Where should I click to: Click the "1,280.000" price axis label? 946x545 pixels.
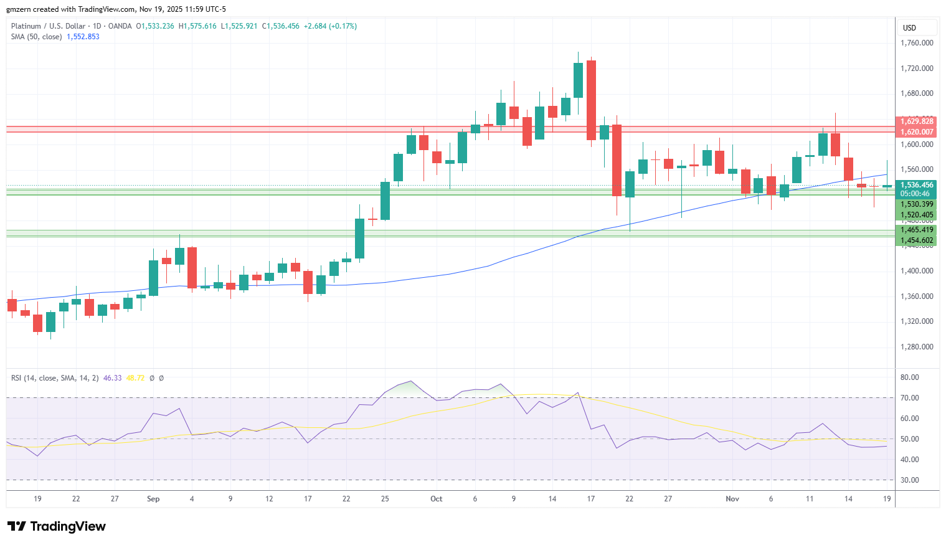(917, 347)
